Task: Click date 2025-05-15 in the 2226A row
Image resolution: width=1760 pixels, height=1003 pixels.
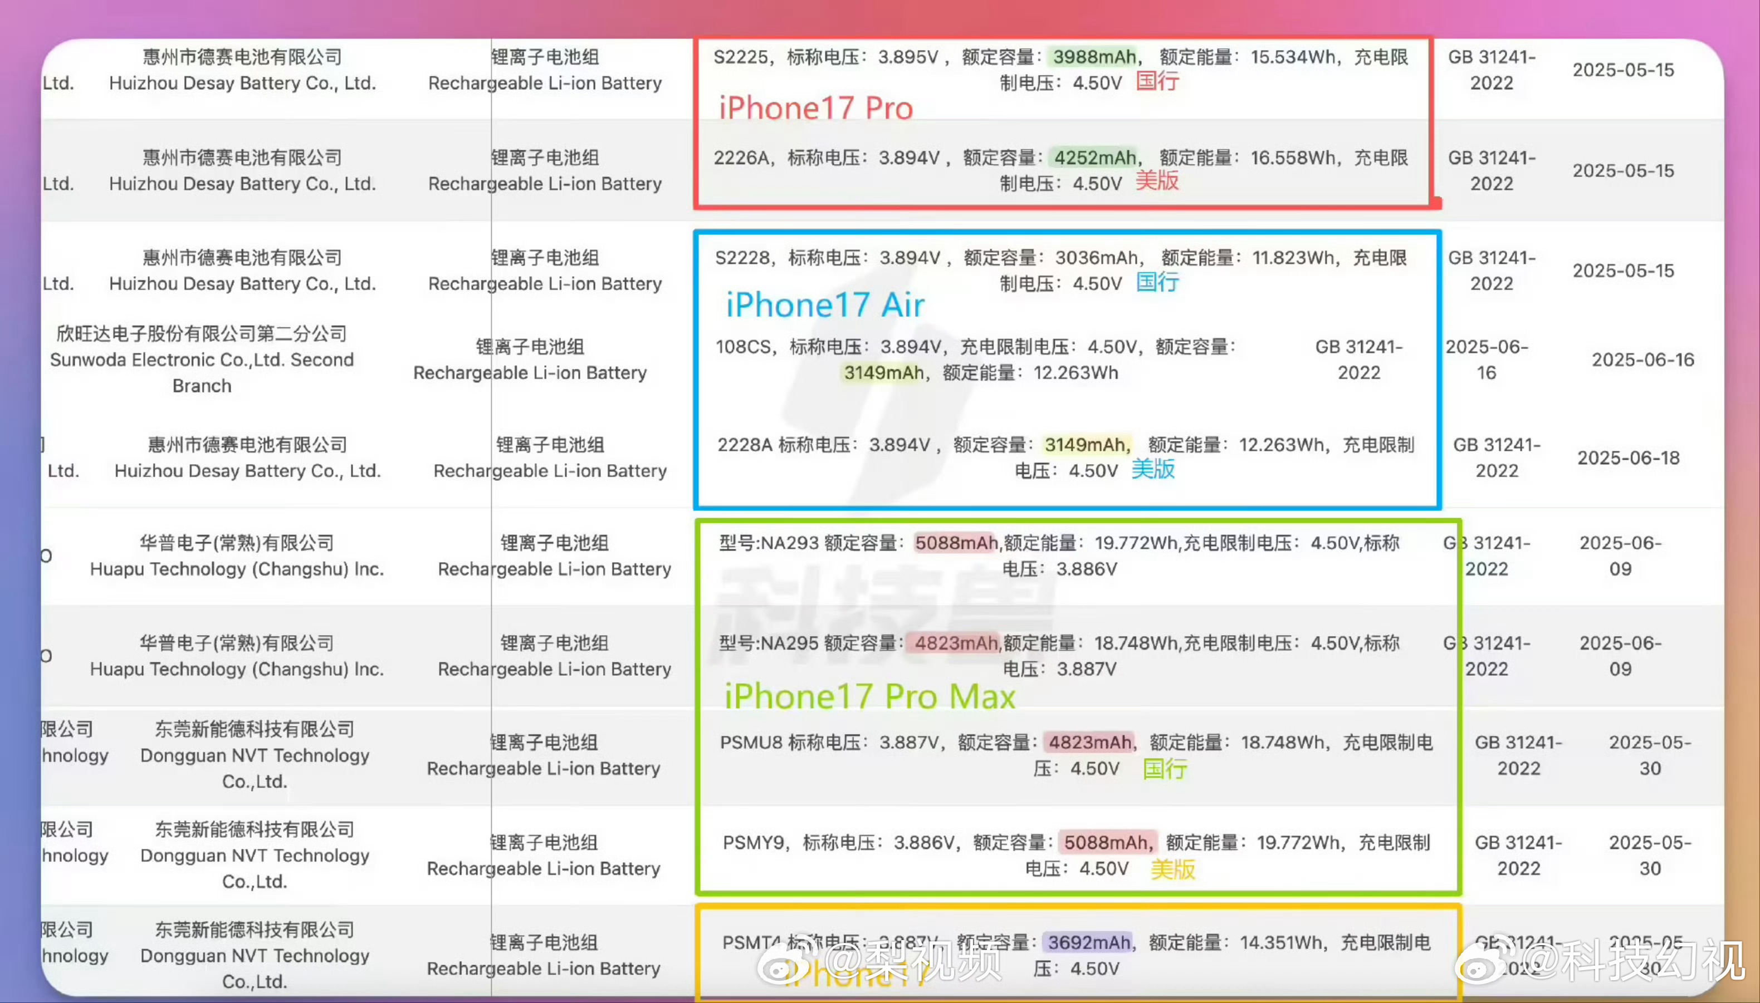Action: coord(1623,171)
